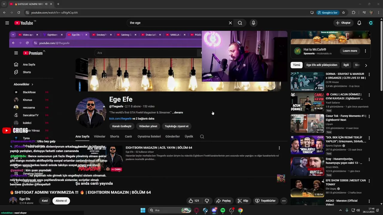The height and width of the screenshot is (215, 383).
Task: Select the Tümü filter chip
Action: pyautogui.click(x=297, y=65)
